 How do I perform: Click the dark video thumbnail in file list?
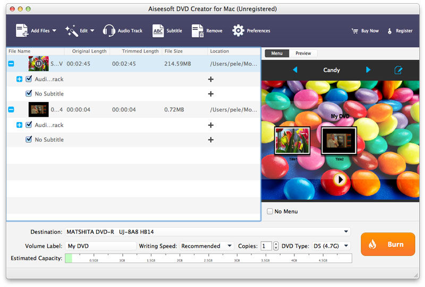click(38, 109)
